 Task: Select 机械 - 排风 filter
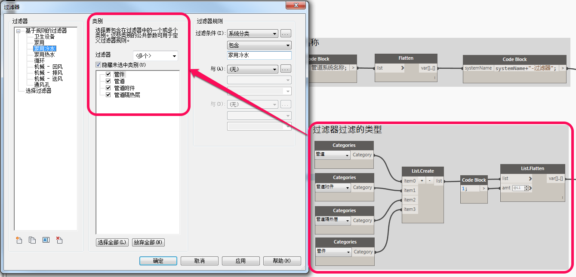pyautogui.click(x=48, y=73)
